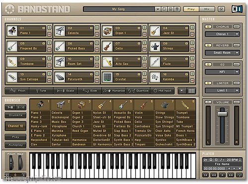Click the Kalimba icon on channel 16

click(x=155, y=77)
